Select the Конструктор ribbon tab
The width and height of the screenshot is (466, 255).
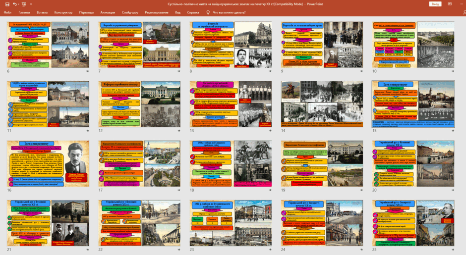(63, 12)
